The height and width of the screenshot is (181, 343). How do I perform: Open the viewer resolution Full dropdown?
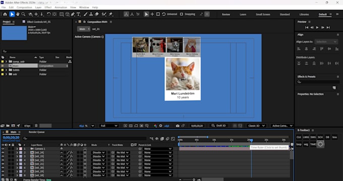(109, 126)
